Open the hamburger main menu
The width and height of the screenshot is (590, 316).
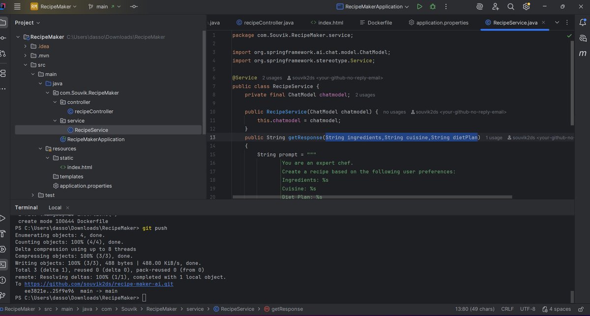[x=17, y=7]
